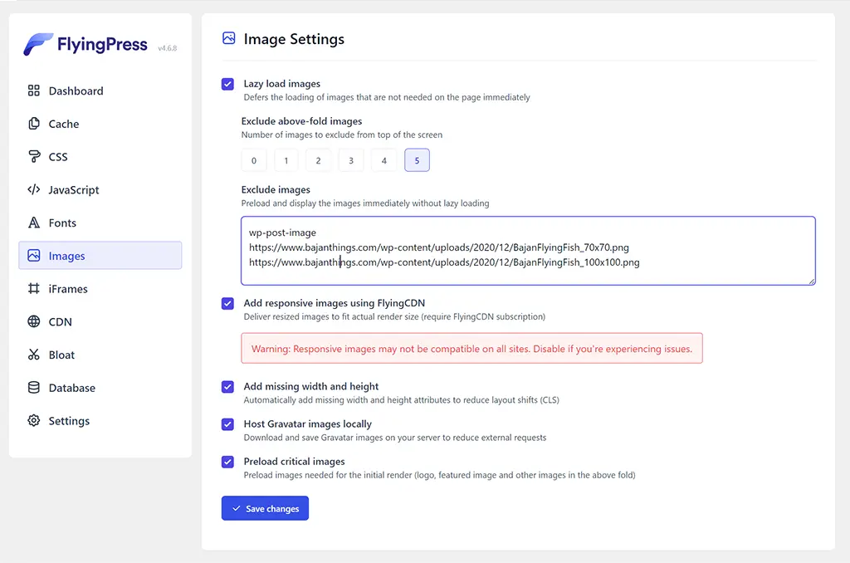Set above-fold exclusion to 4
The width and height of the screenshot is (850, 563).
point(383,160)
